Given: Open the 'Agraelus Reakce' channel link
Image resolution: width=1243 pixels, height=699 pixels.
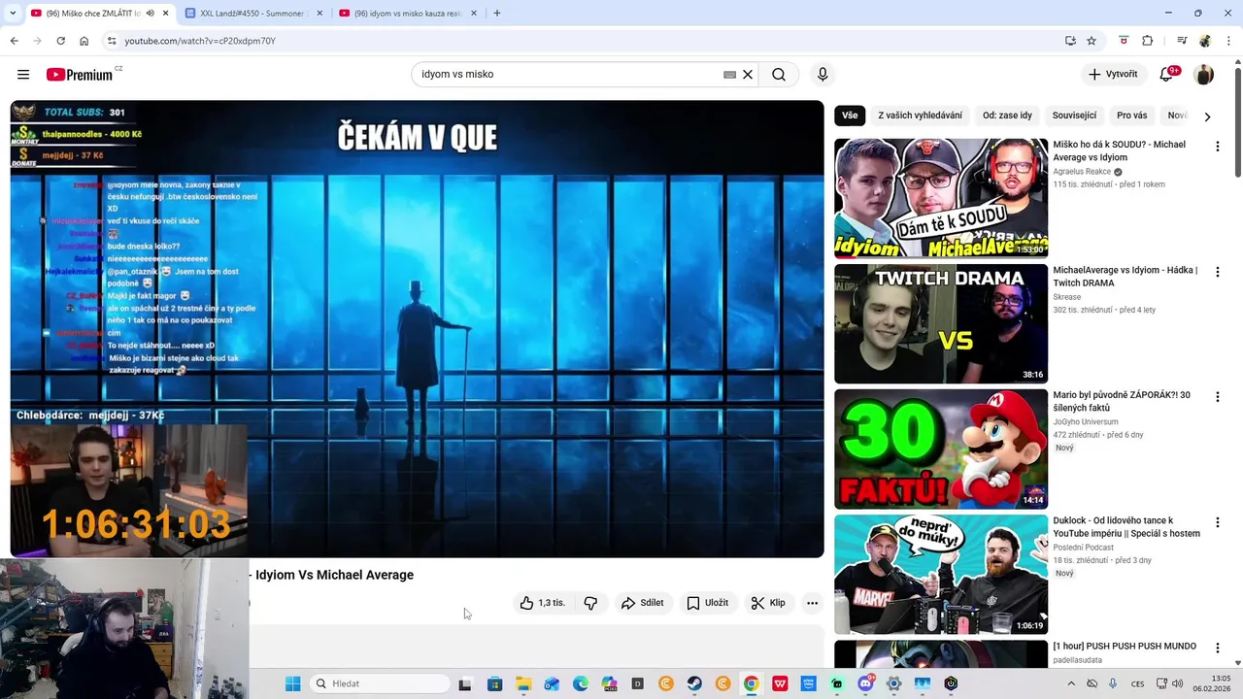Looking at the screenshot, I should [1082, 172].
